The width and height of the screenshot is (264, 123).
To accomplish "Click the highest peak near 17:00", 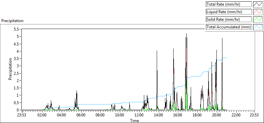I will tap(186, 34).
